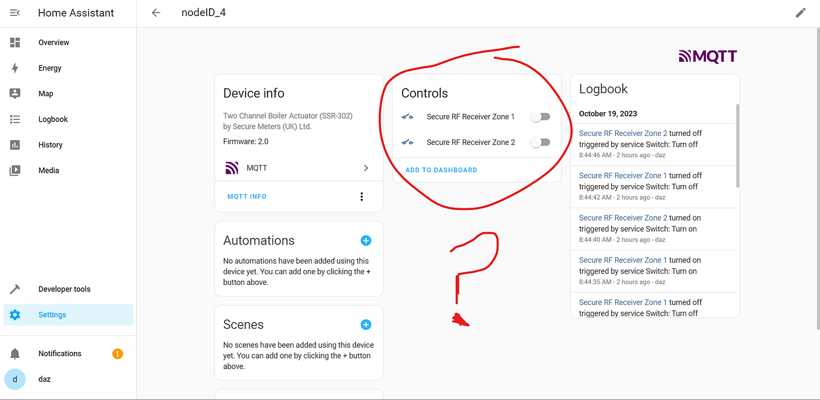The height and width of the screenshot is (400, 820).
Task: Open the Logbook sidebar entry
Action: click(x=52, y=119)
